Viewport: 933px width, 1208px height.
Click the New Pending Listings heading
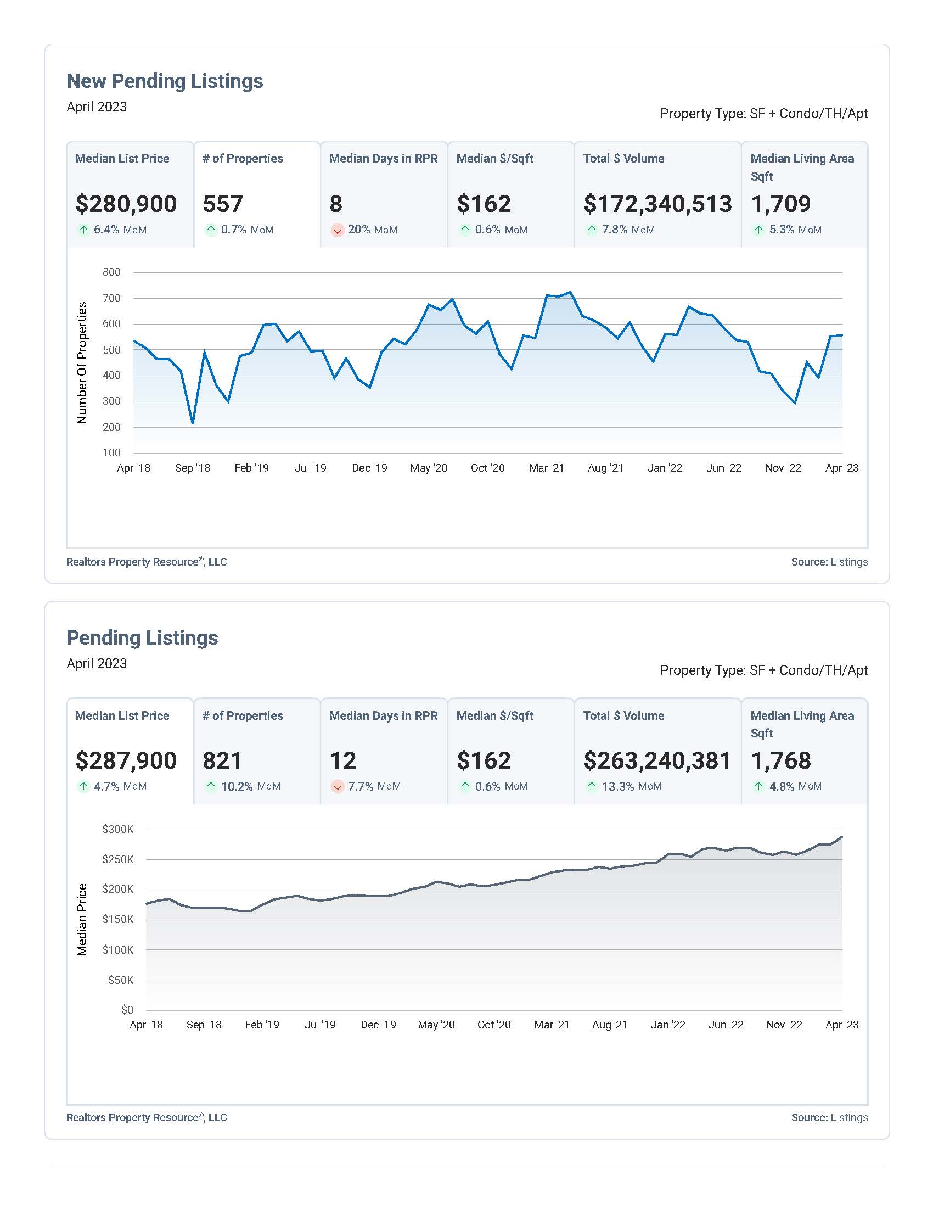(165, 81)
